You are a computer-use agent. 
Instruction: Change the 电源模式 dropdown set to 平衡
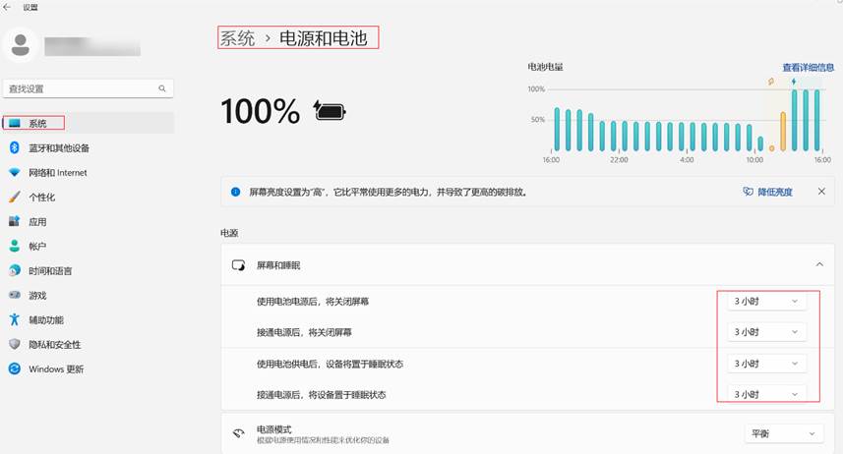click(784, 433)
